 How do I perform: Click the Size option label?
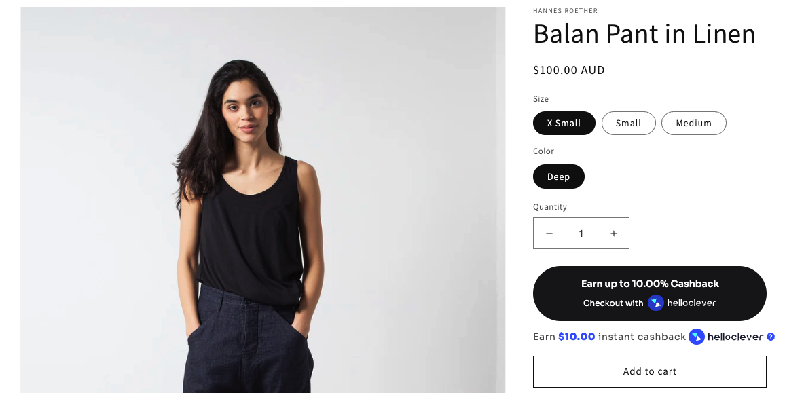541,99
